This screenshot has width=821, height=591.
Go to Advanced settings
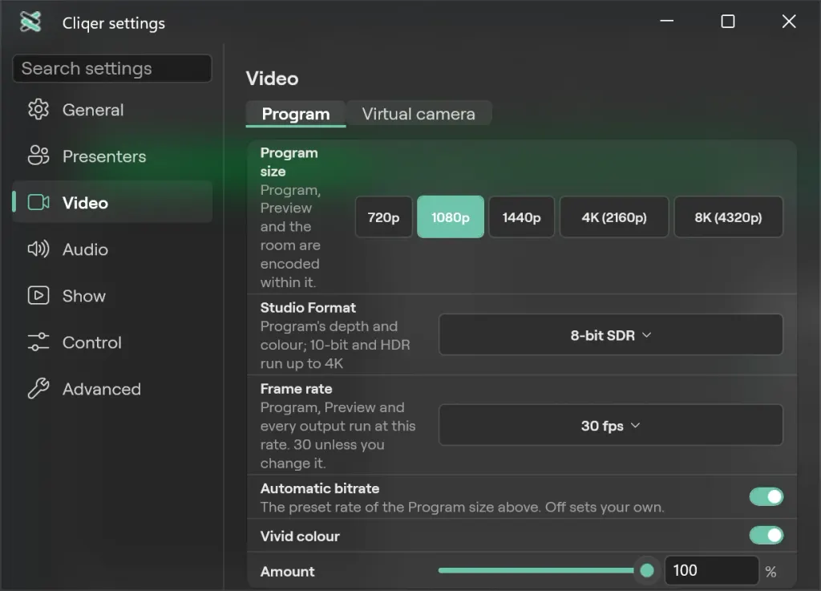tap(112, 389)
